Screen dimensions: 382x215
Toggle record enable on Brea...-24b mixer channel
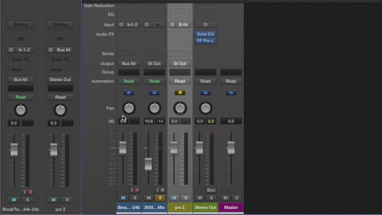point(137,190)
